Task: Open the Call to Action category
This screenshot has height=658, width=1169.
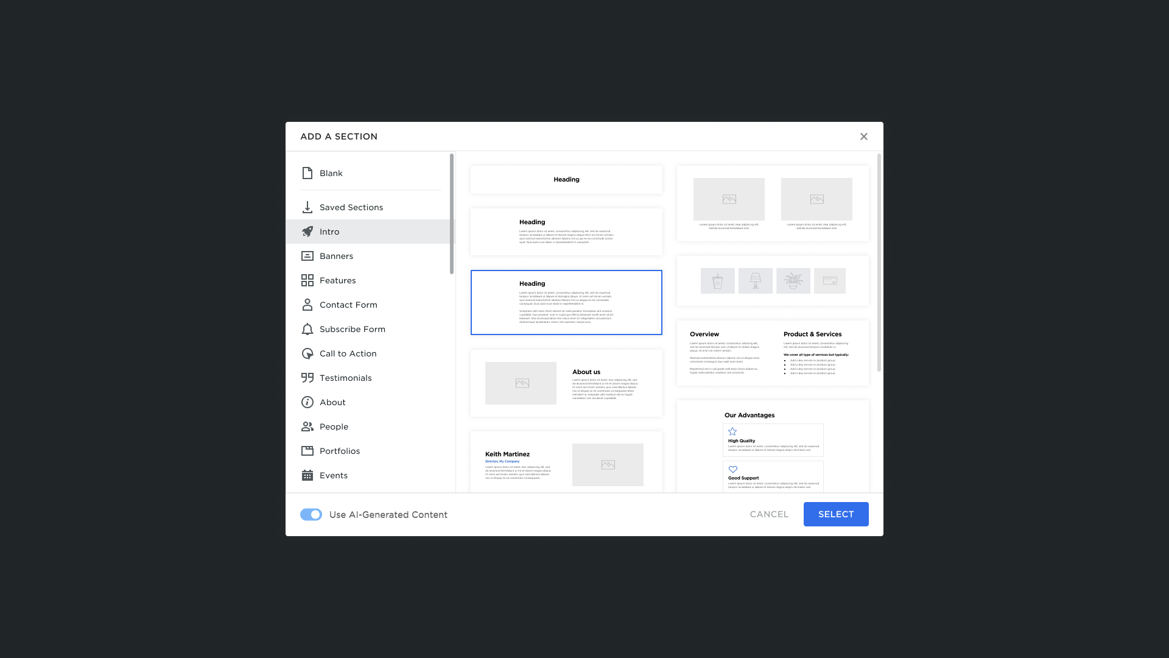Action: coord(348,353)
